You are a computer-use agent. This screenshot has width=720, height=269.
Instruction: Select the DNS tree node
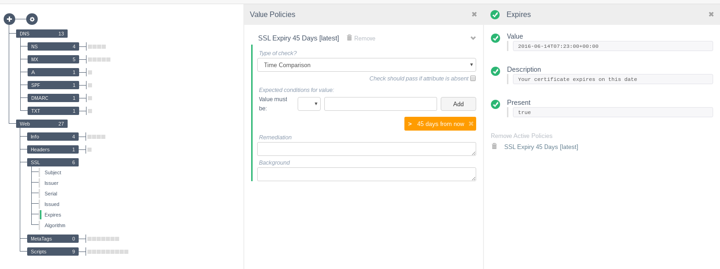[42, 34]
